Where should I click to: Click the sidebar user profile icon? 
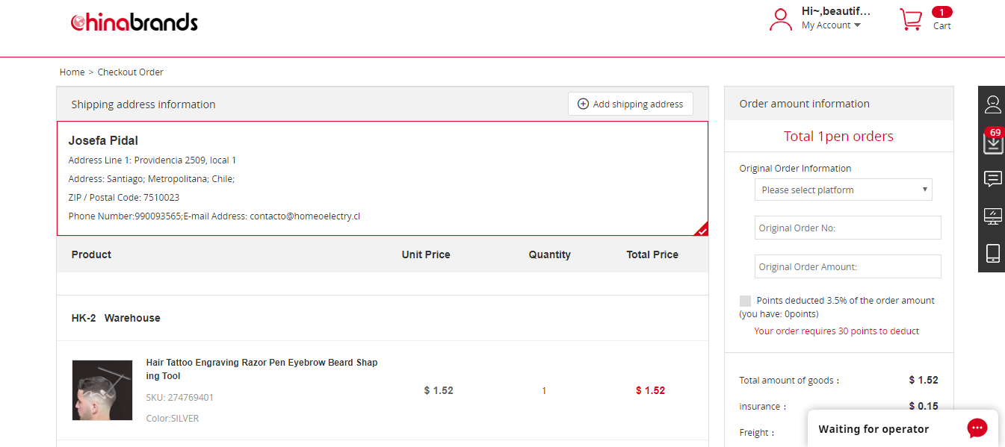pos(992,104)
